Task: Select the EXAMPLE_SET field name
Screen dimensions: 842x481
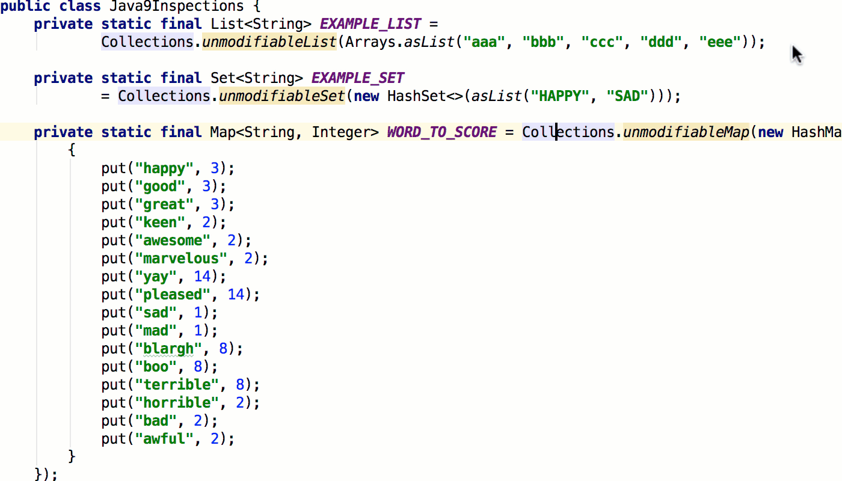Action: pyautogui.click(x=357, y=78)
